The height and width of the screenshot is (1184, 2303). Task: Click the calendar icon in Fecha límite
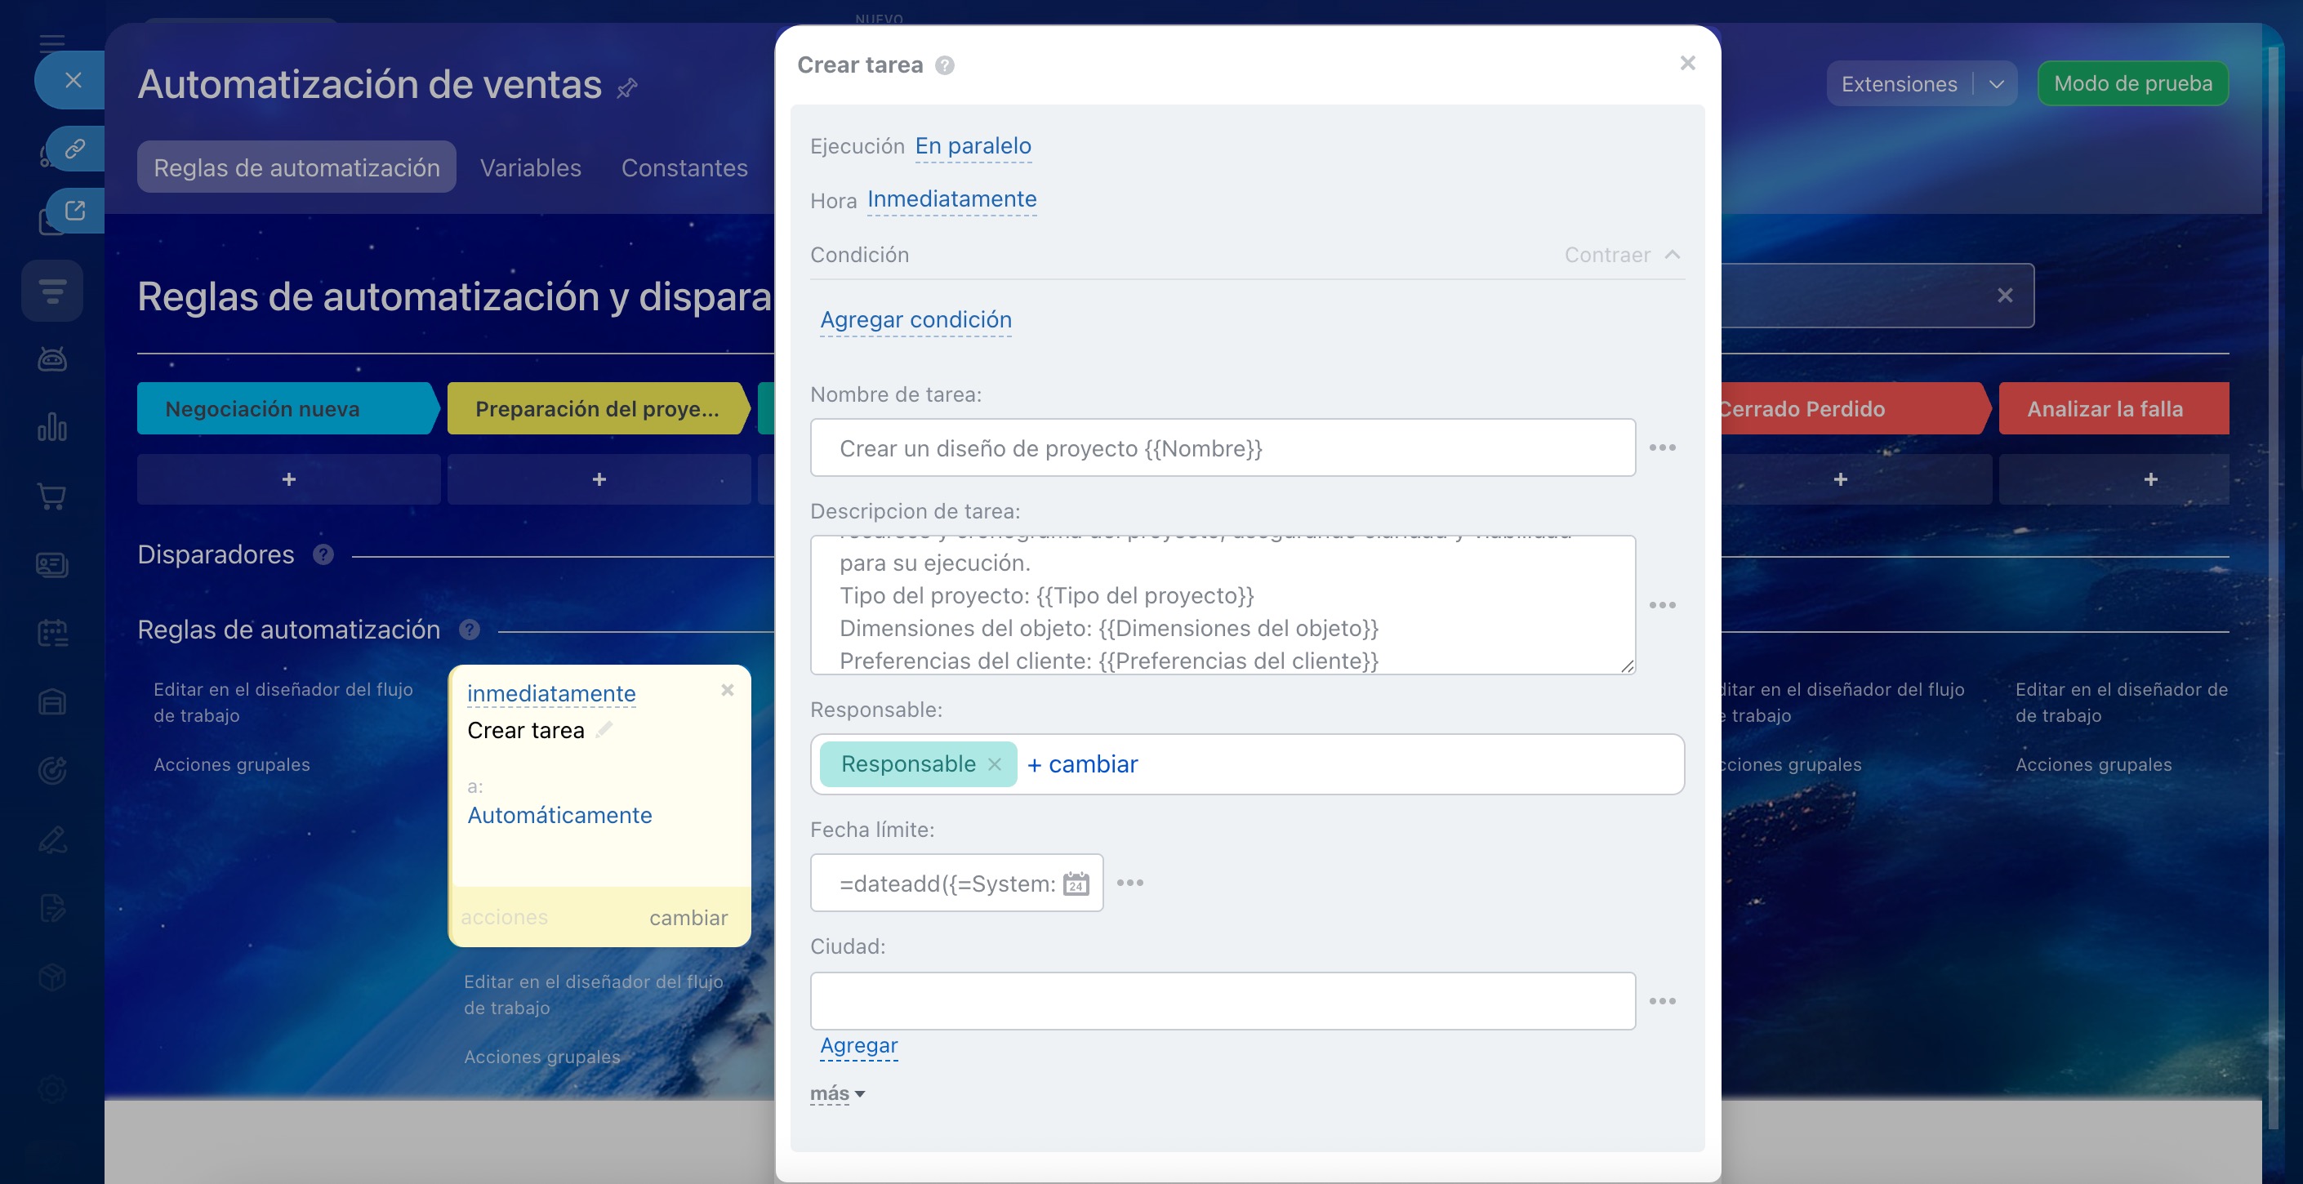point(1076,884)
